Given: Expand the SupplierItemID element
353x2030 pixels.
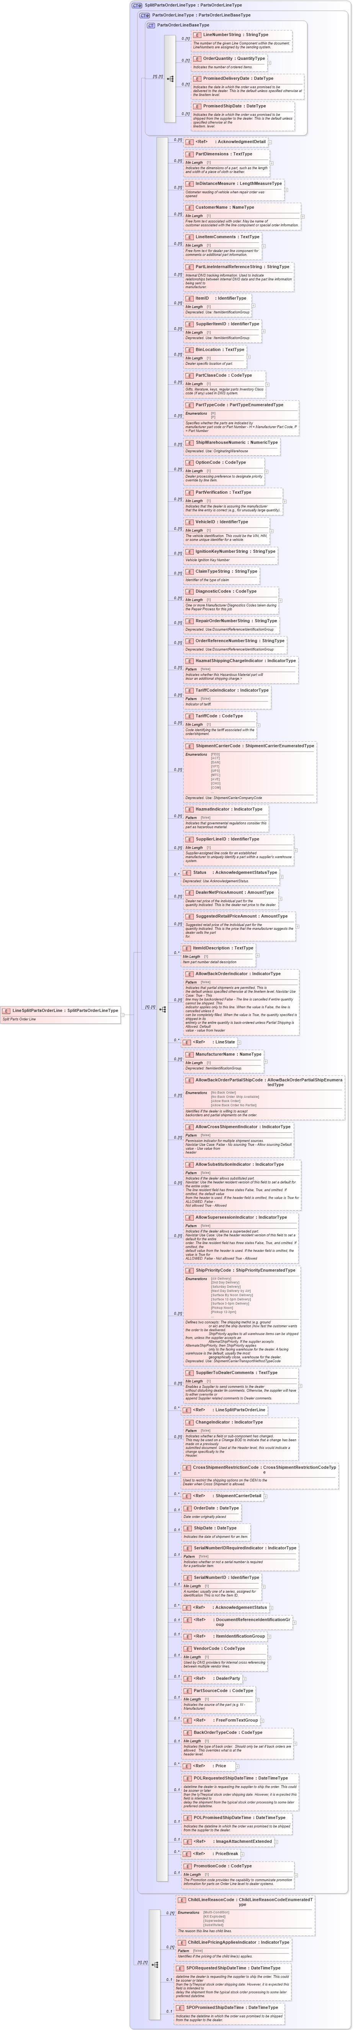Looking at the screenshot, I should coord(263,330).
